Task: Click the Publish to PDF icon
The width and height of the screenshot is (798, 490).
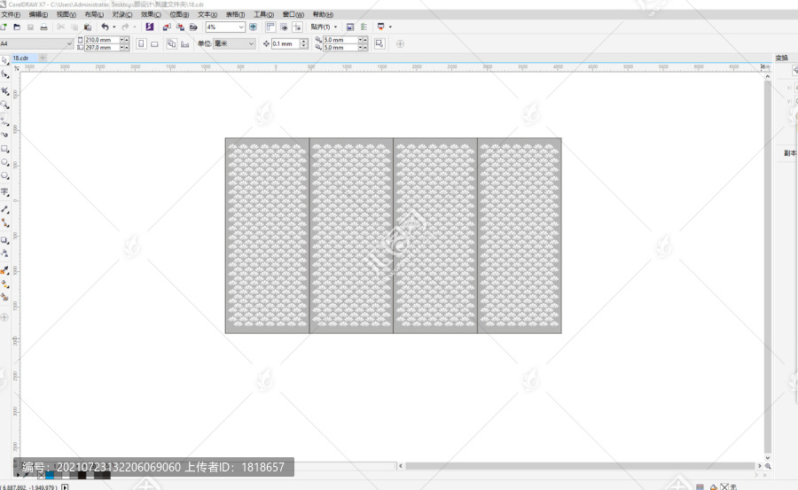Action: [193, 27]
